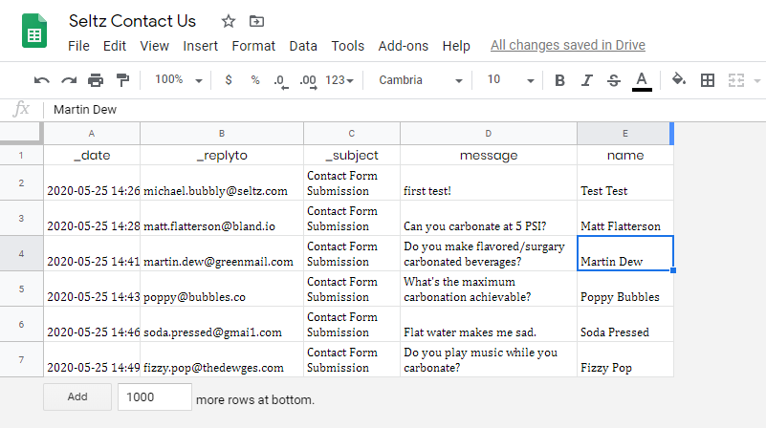Select column A header
The width and height of the screenshot is (766, 428).
(x=92, y=133)
